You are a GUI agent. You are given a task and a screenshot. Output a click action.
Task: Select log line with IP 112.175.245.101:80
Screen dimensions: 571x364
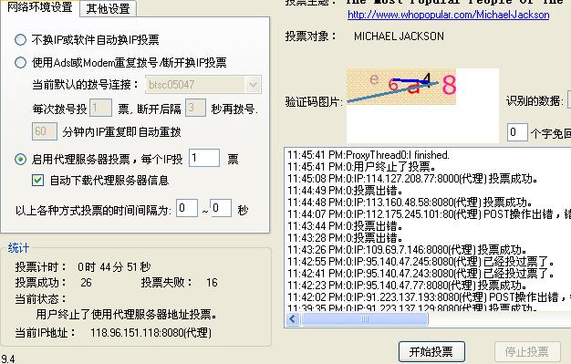[x=429, y=214]
